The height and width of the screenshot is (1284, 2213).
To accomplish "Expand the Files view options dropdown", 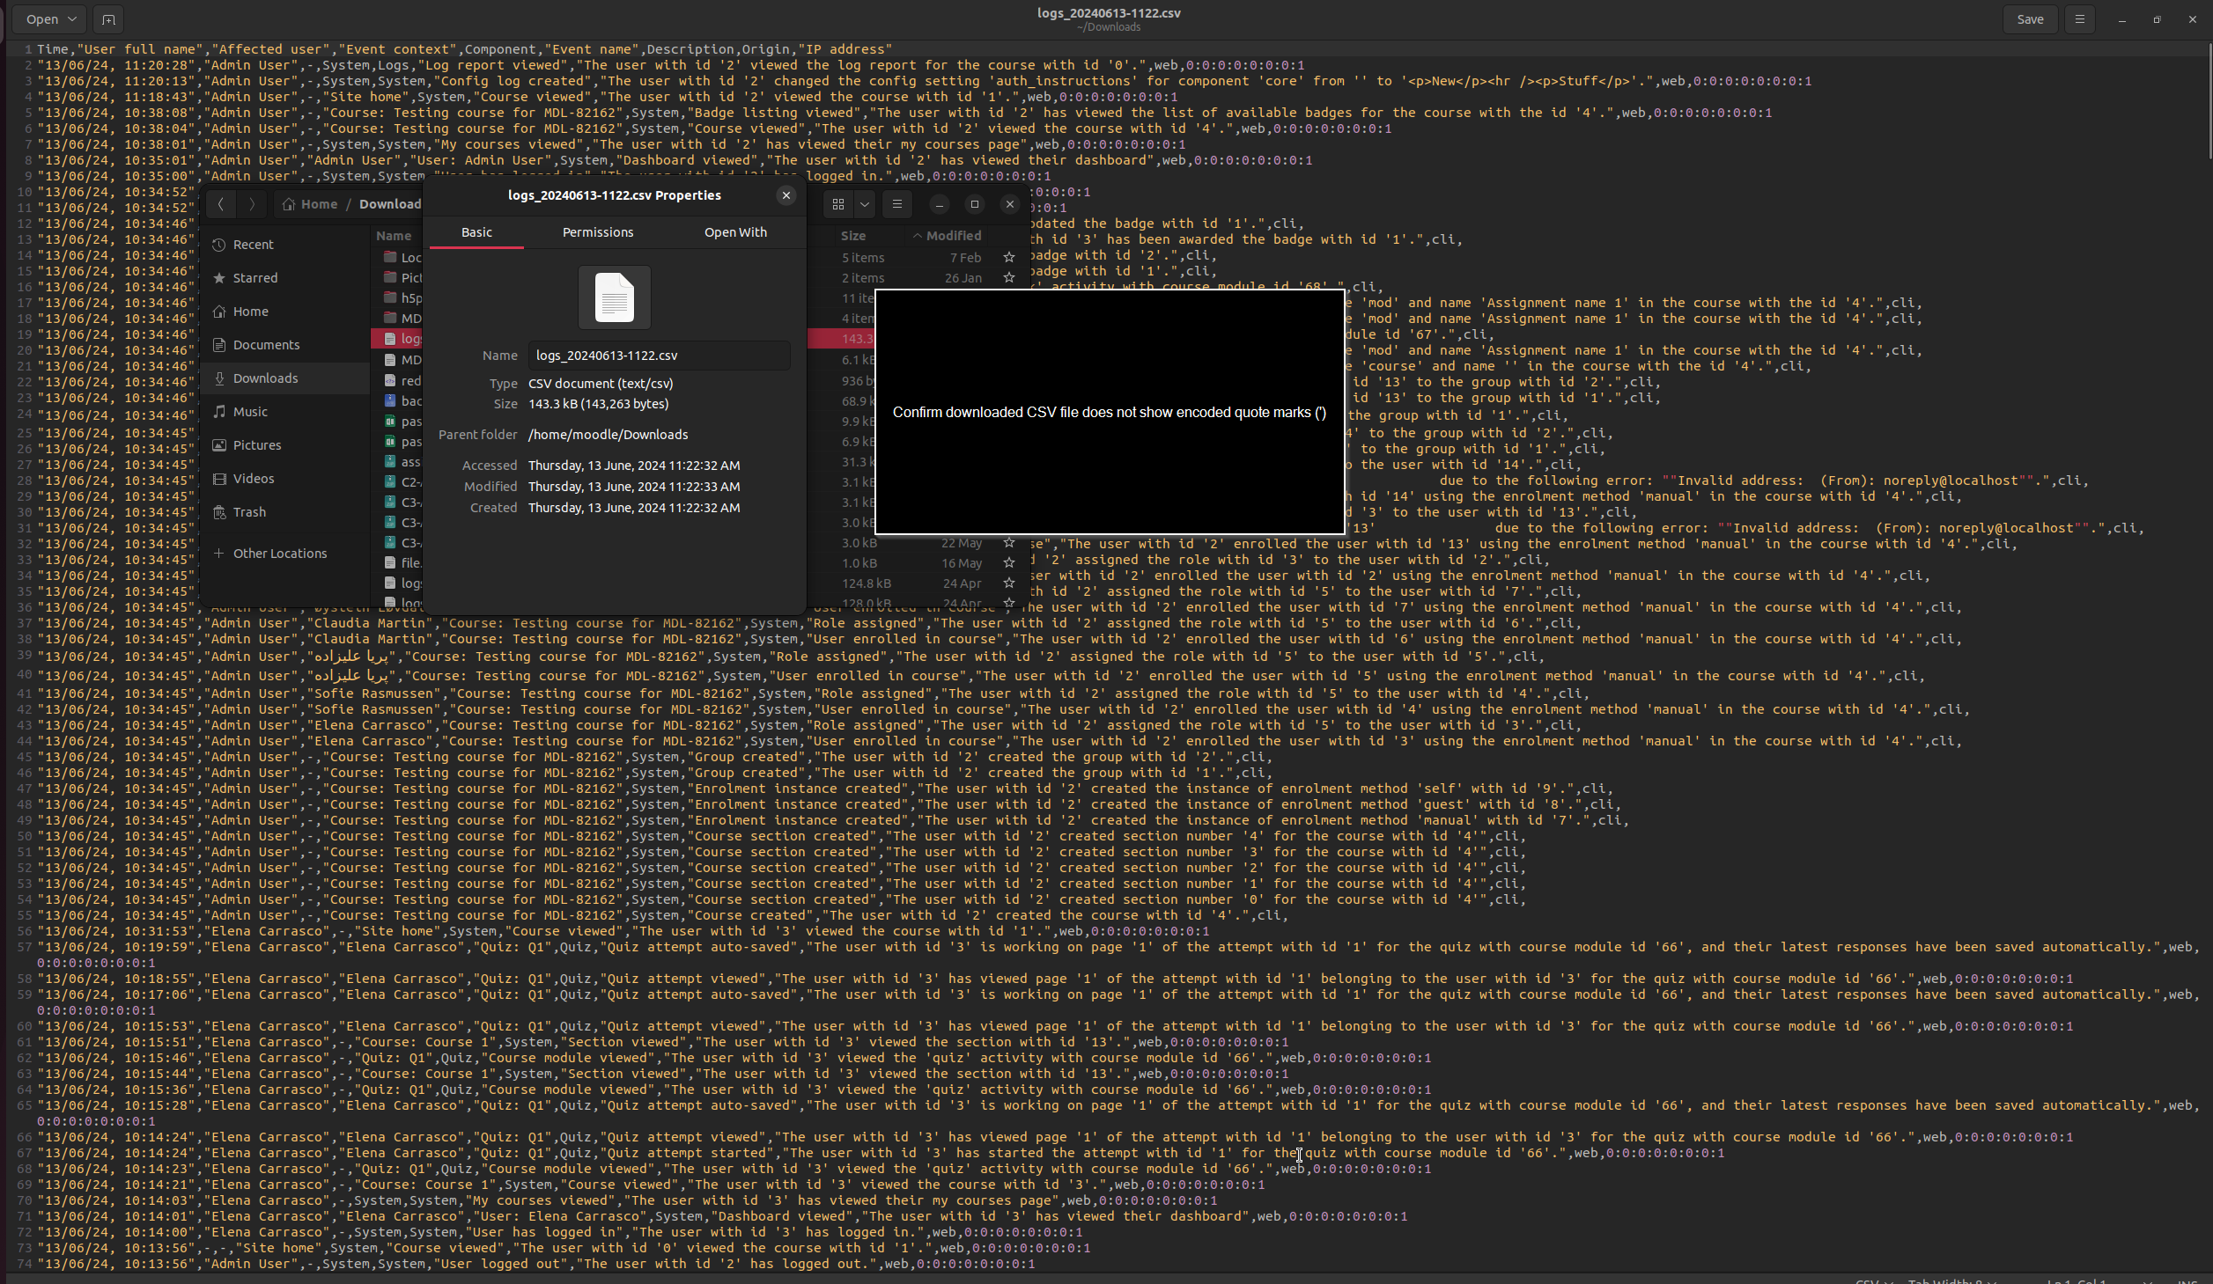I will point(865,204).
